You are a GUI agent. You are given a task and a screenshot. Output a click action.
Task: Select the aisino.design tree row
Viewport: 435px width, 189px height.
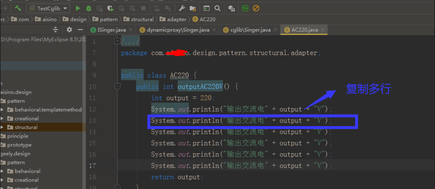coord(16,92)
